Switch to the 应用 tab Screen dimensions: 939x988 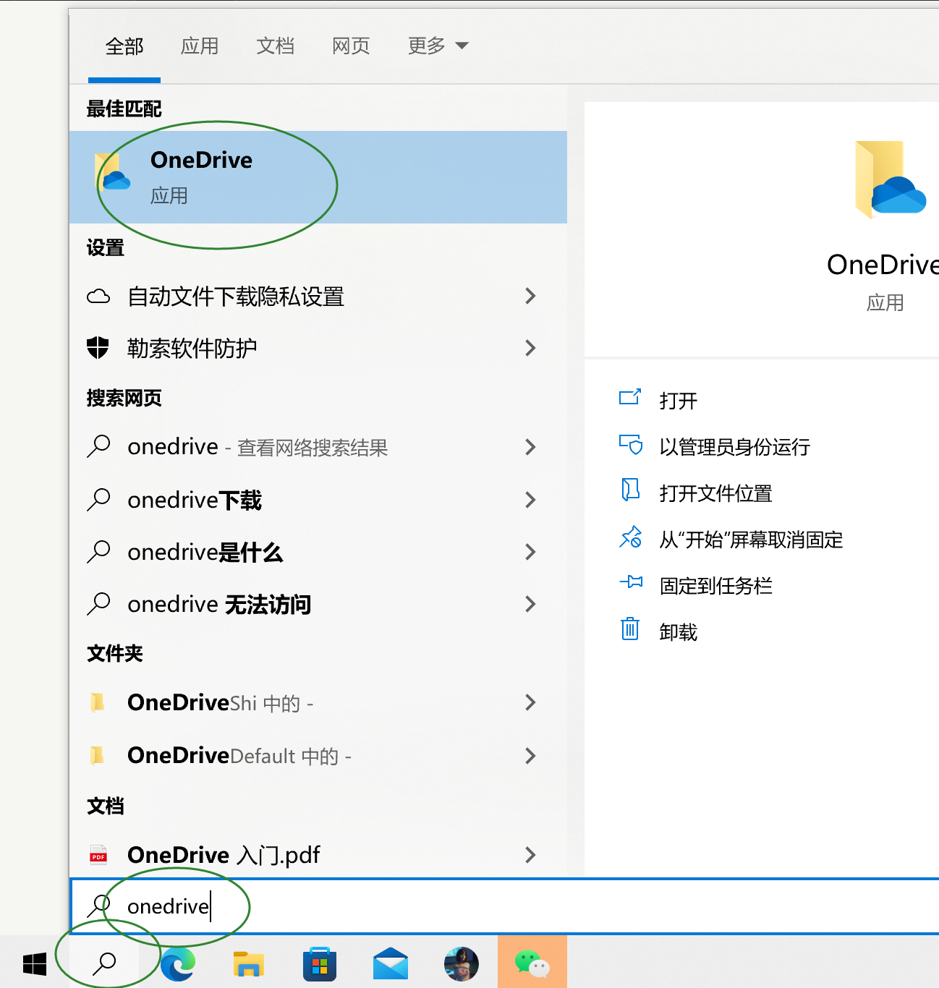200,46
